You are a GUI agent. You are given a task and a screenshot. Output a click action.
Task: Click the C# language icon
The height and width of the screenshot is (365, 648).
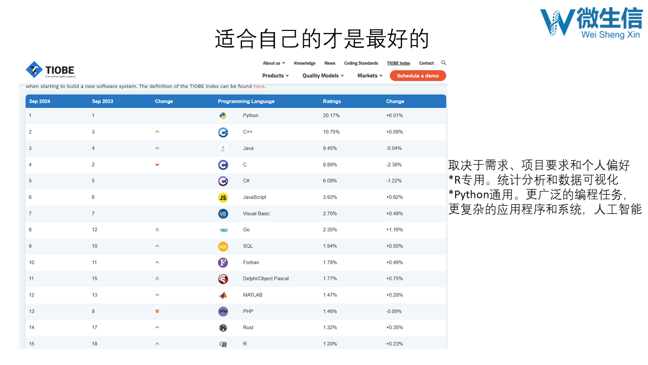coord(223,181)
